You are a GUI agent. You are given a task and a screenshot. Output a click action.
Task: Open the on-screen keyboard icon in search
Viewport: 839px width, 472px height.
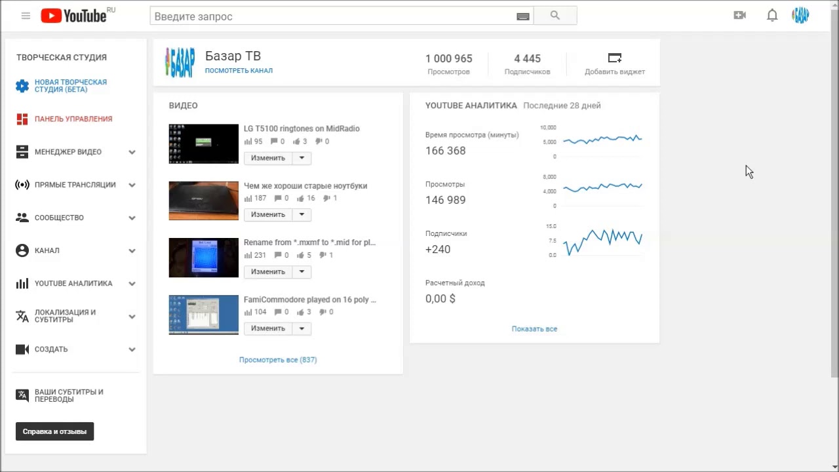click(x=522, y=16)
